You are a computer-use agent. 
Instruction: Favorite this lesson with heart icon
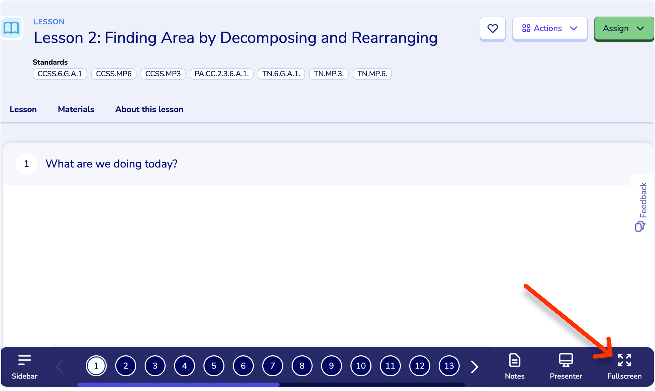click(493, 28)
